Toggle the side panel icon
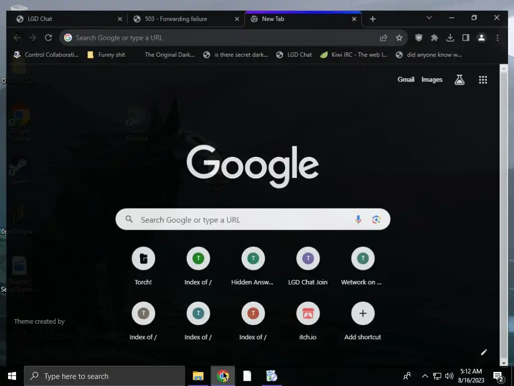This screenshot has width=514, height=386. click(466, 38)
